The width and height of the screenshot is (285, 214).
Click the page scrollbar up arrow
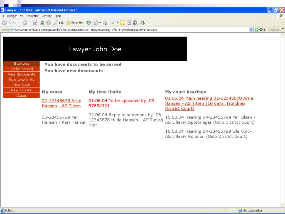282,35
